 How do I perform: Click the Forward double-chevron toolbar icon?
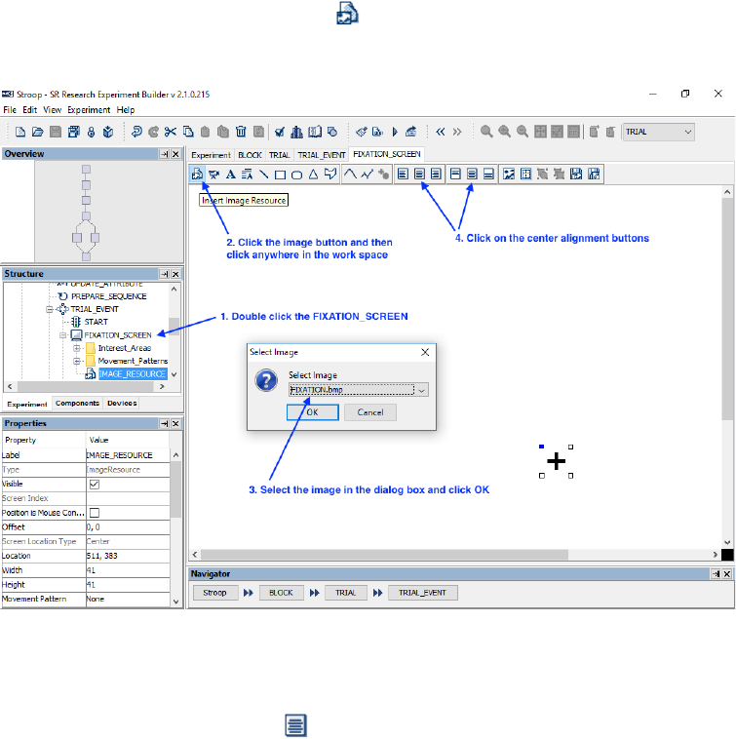pos(457,132)
